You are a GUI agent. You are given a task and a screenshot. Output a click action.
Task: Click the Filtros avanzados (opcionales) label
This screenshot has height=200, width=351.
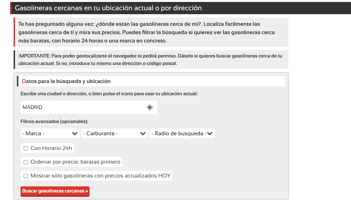pyautogui.click(x=54, y=122)
